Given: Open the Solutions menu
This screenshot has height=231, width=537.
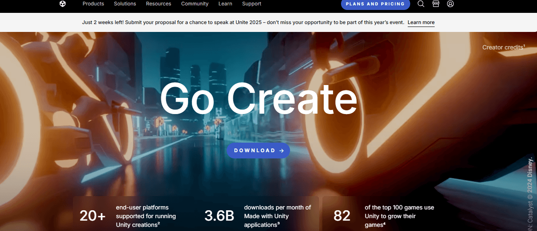Looking at the screenshot, I should click(125, 4).
